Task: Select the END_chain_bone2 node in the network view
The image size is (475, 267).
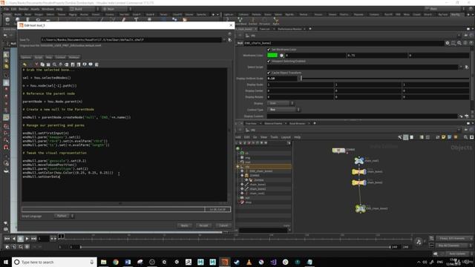Action: [360, 208]
